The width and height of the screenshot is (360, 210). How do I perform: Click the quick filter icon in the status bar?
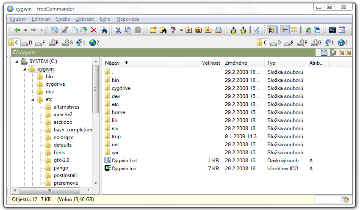pos(346,200)
